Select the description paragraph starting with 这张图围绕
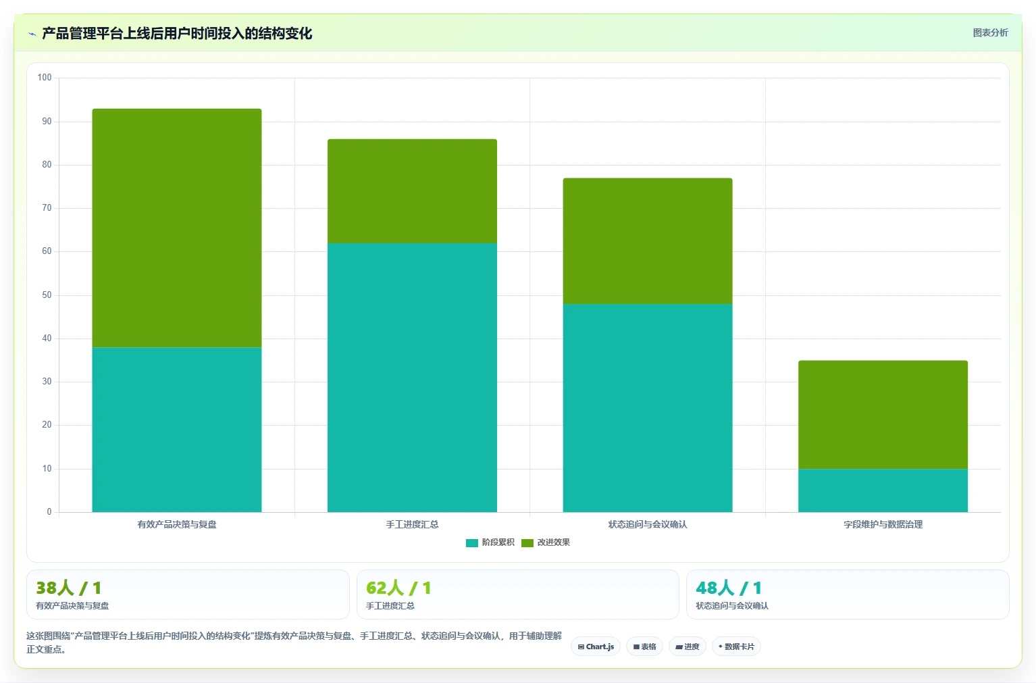The image size is (1036, 683). pos(294,642)
